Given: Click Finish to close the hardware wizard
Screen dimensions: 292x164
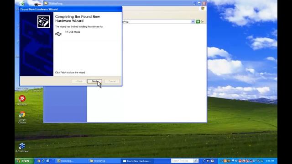Looking at the screenshot, I should click(94, 81).
